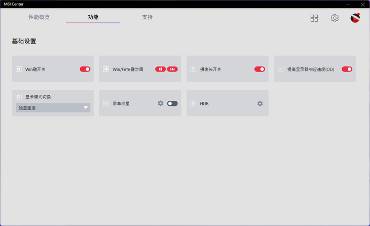This screenshot has height=226, width=370.
Task: Enable the 屏幕准星 toggle
Action: point(172,103)
